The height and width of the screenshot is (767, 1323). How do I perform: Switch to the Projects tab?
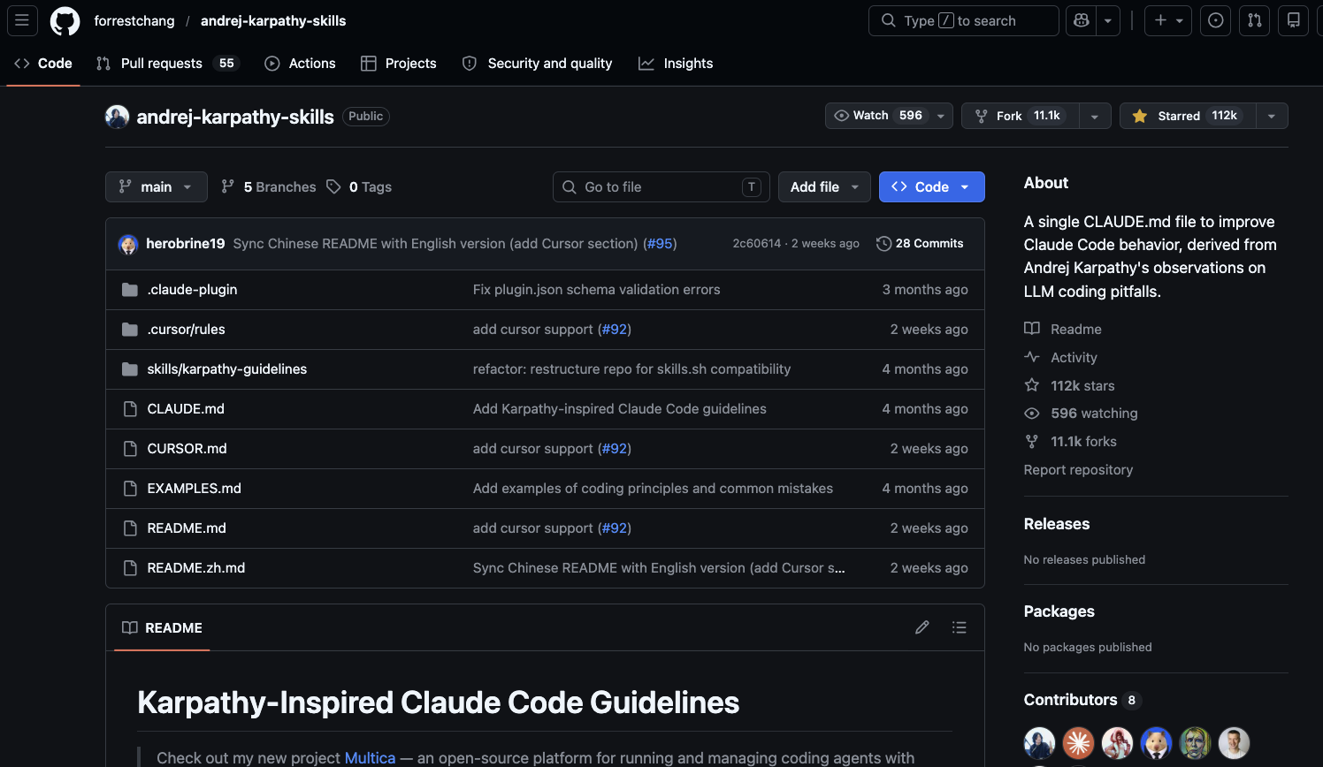click(399, 64)
